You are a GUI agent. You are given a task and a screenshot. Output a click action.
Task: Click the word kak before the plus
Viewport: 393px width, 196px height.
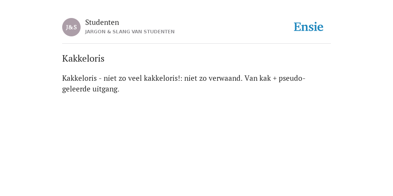265,78
